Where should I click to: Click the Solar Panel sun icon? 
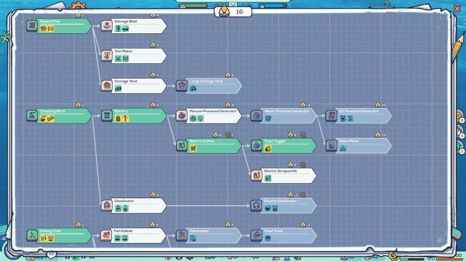click(331, 146)
